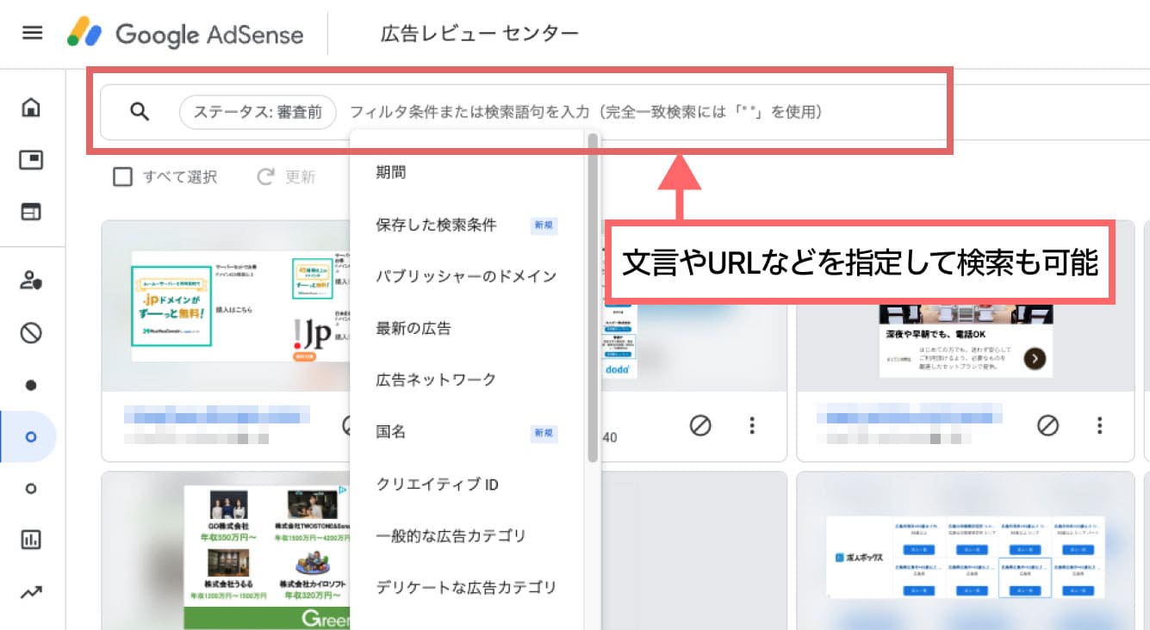The height and width of the screenshot is (630, 1150).
Task: Select the 国名 filter option
Action: (391, 432)
